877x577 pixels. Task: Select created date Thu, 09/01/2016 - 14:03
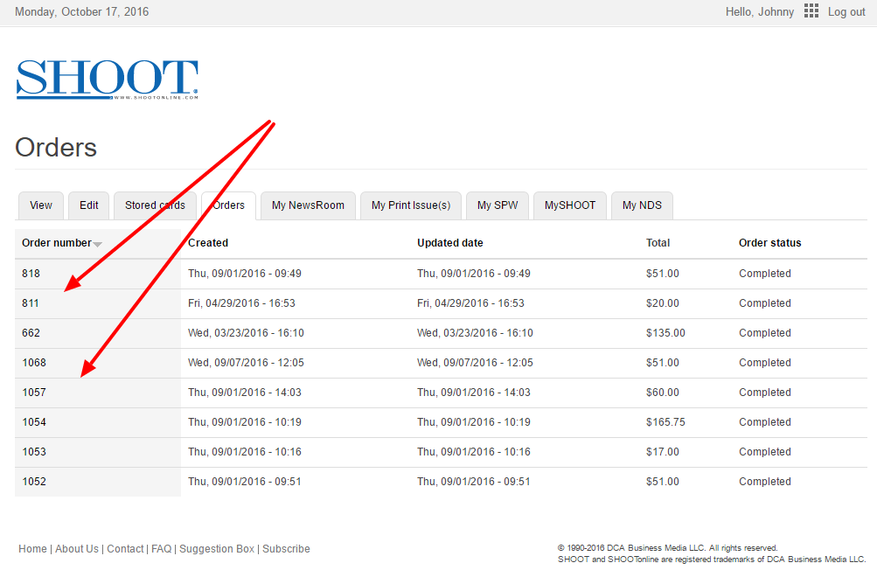(245, 392)
